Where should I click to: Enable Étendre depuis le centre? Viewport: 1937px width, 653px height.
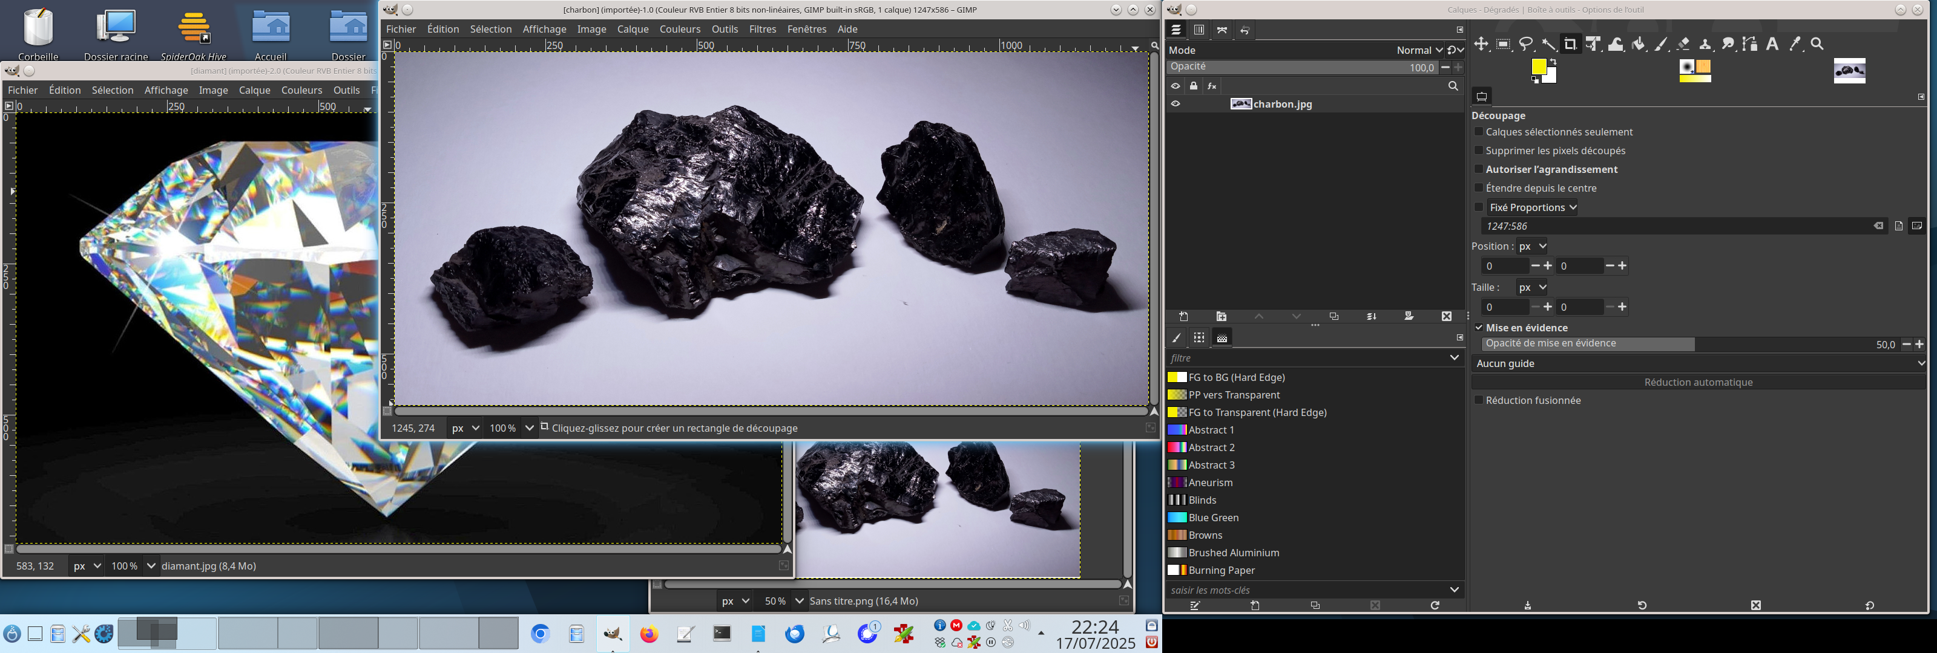(1478, 188)
